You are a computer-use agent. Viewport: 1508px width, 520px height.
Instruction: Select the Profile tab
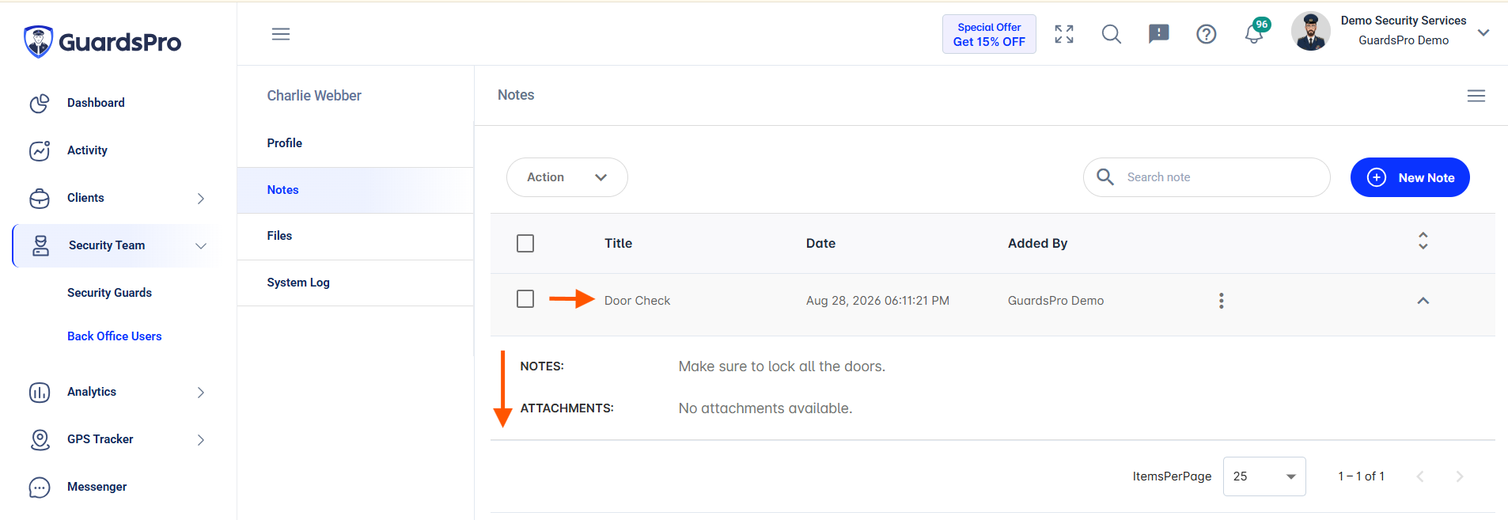tap(355, 143)
